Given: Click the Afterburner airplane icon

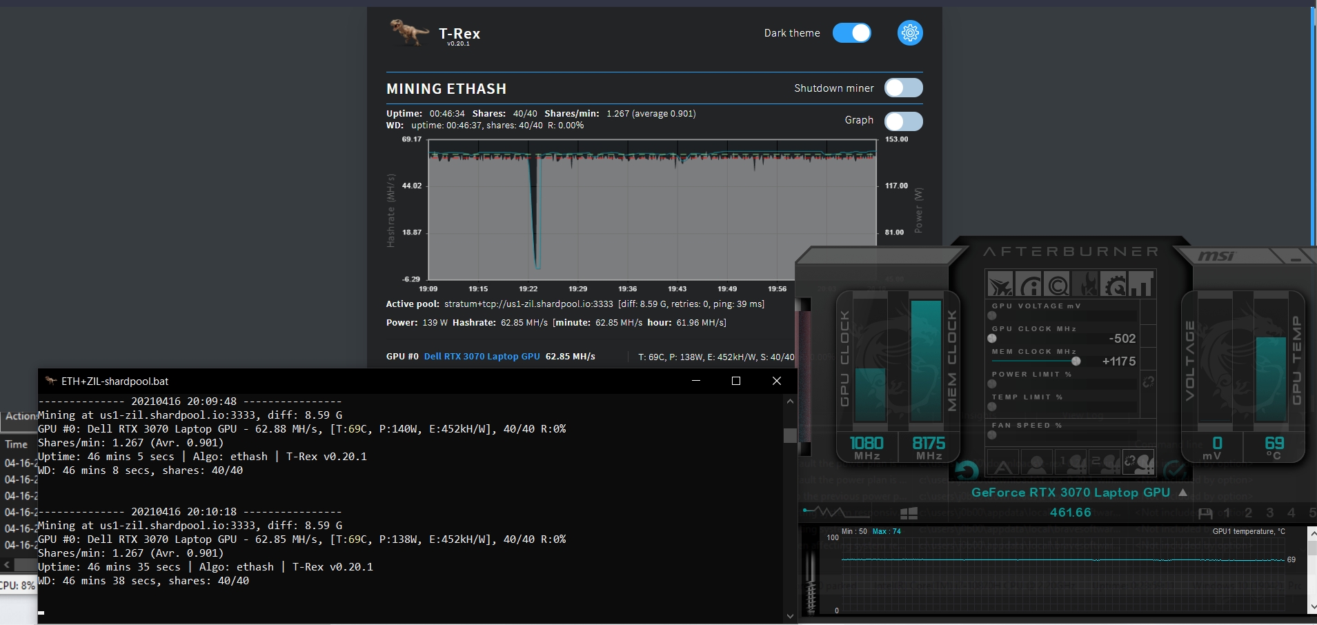Looking at the screenshot, I should 1000,284.
